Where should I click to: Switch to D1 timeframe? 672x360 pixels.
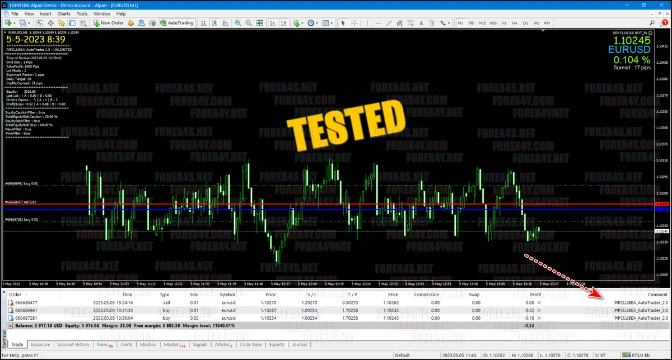coord(525,23)
